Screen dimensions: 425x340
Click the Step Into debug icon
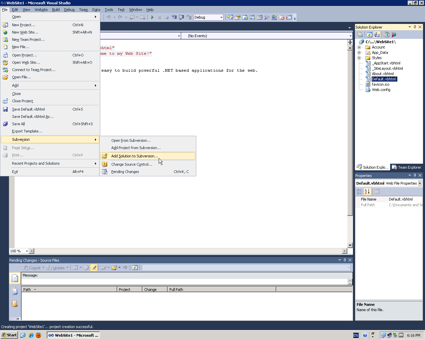pyautogui.click(x=174, y=17)
